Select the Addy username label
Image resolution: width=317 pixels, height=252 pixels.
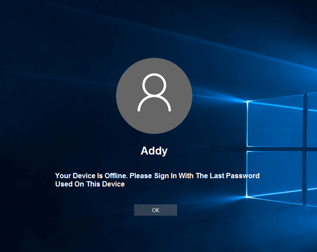click(x=154, y=151)
